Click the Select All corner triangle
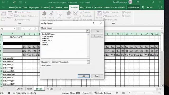 pos(1,34)
